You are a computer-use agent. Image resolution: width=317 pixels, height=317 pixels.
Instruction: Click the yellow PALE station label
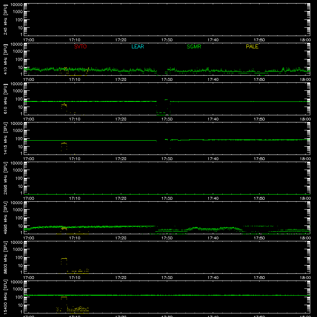[252, 46]
